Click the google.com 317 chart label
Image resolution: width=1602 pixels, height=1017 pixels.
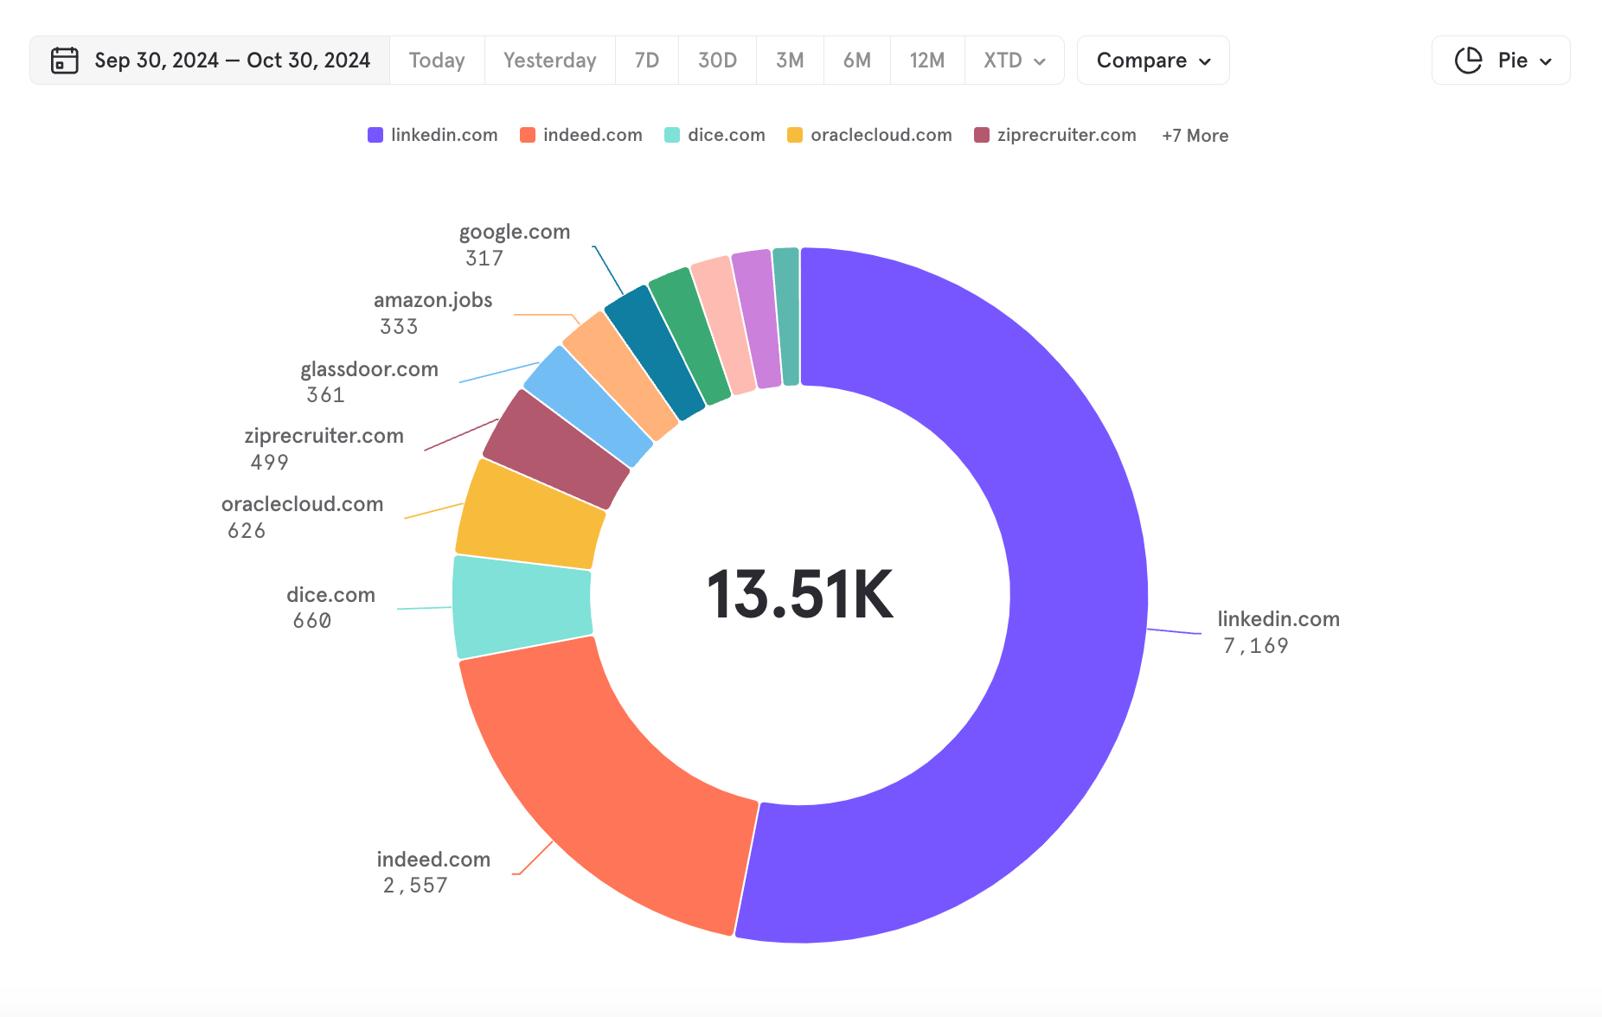point(514,245)
